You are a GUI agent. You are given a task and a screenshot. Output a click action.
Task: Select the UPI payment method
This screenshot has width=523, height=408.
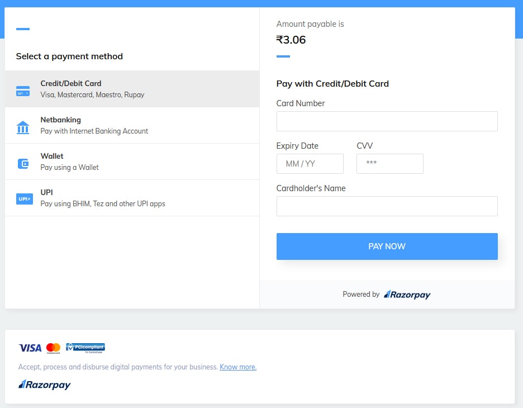[132, 198]
